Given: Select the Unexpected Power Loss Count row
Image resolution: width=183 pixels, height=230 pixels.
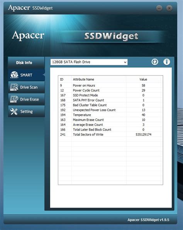Looking at the screenshot, I should tap(110, 110).
